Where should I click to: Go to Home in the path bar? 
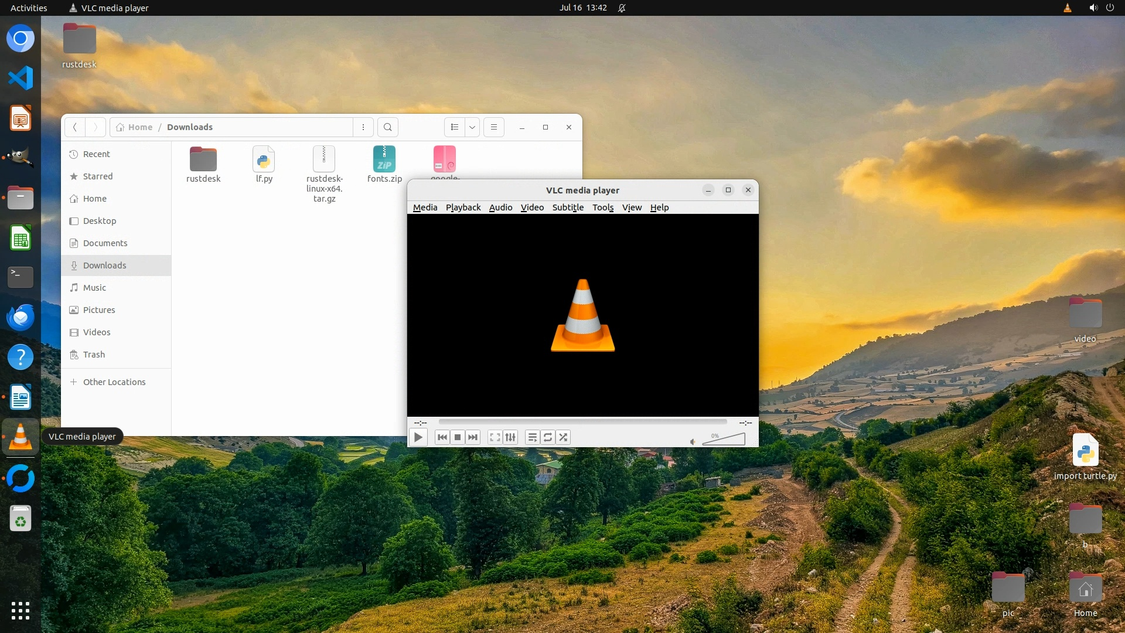(x=135, y=127)
